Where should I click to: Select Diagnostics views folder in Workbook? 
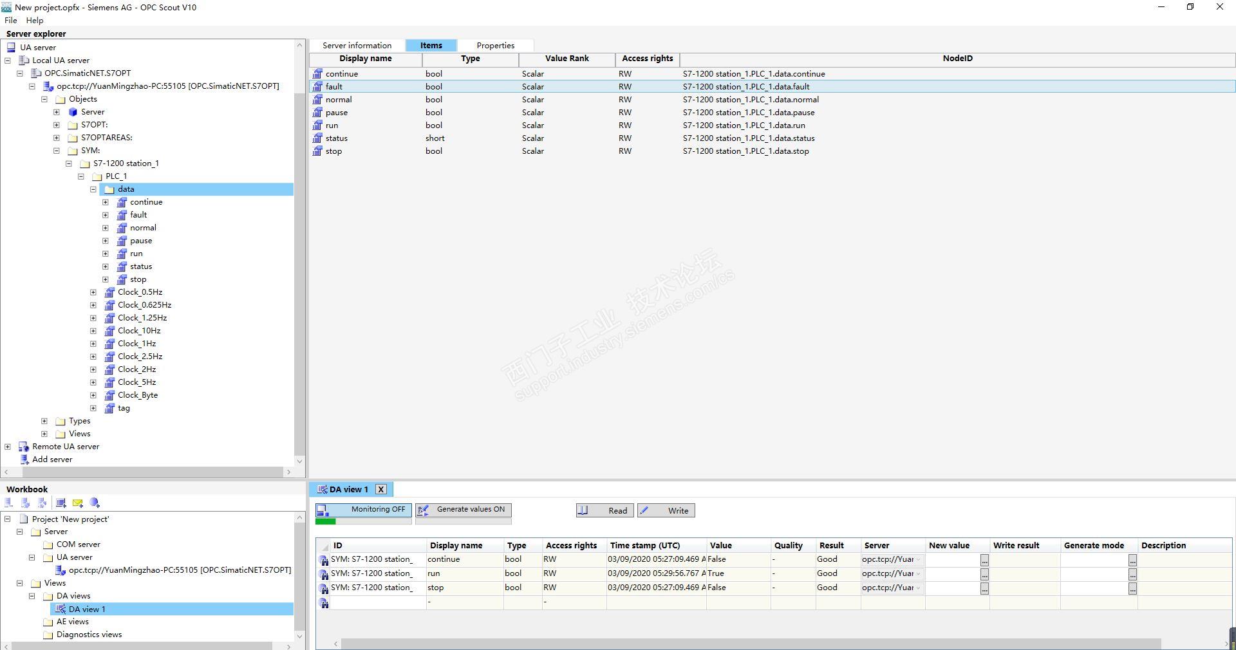click(x=89, y=635)
